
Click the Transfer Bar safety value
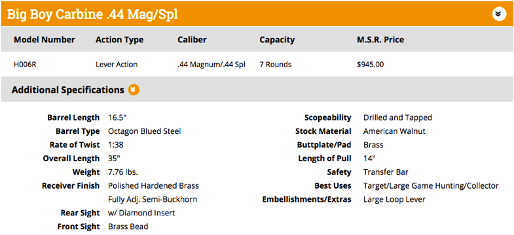click(x=386, y=172)
